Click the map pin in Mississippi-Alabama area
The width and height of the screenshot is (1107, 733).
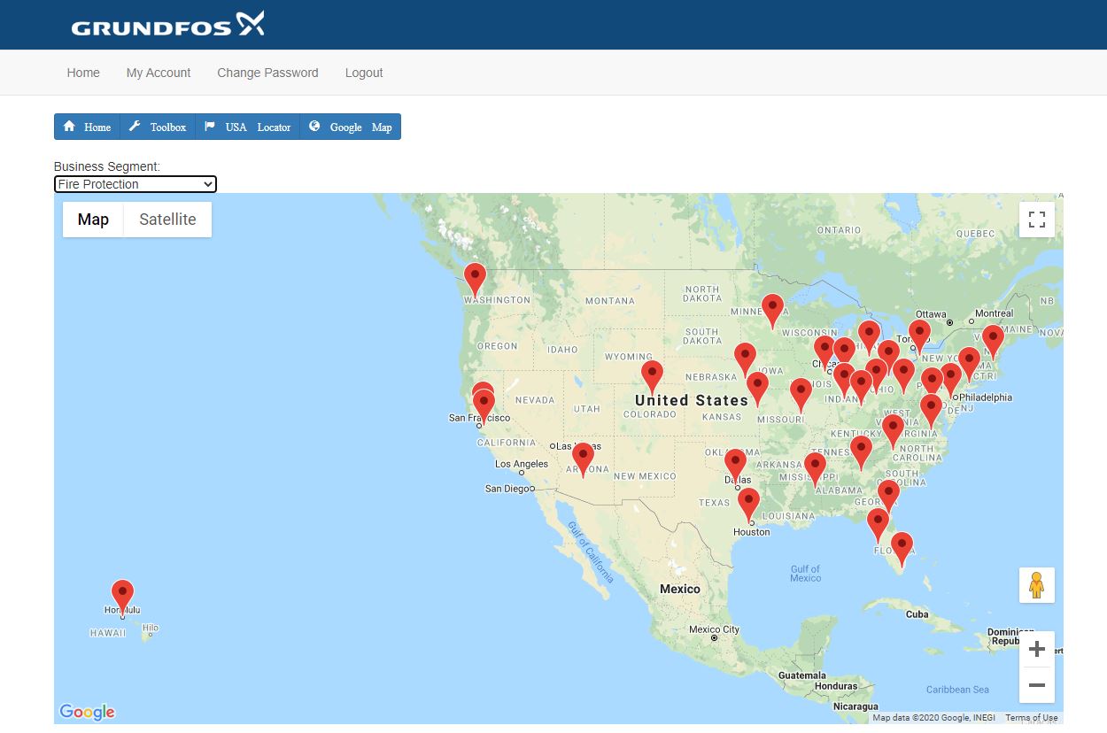pos(815,468)
